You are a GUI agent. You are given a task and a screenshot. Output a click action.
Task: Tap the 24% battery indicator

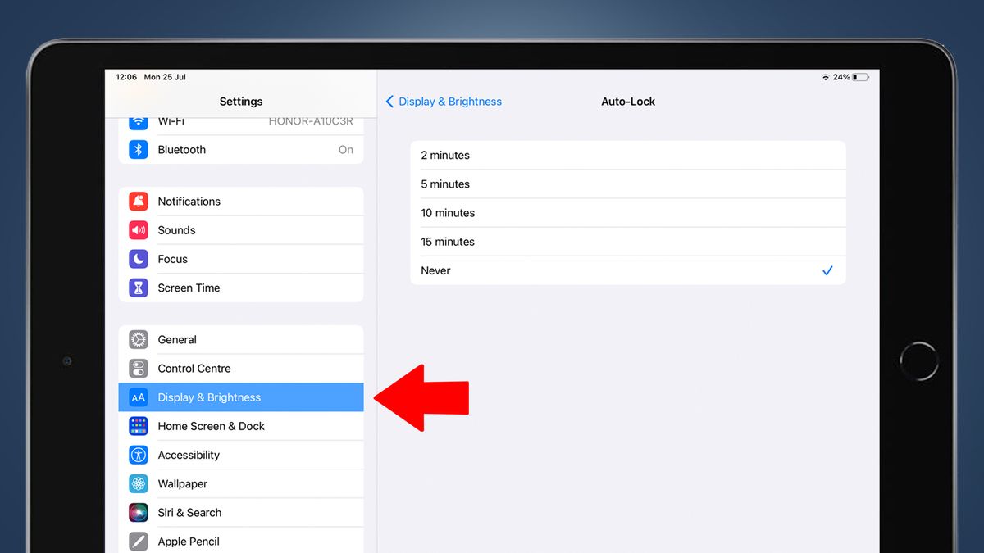(845, 76)
